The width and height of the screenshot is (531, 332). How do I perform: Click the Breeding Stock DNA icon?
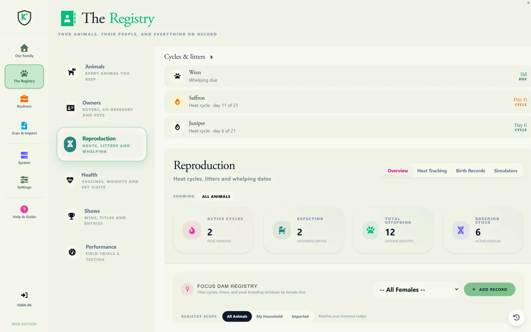pyautogui.click(x=461, y=231)
